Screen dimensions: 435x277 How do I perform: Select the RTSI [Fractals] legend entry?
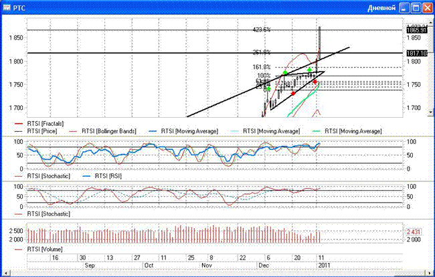click(x=39, y=124)
